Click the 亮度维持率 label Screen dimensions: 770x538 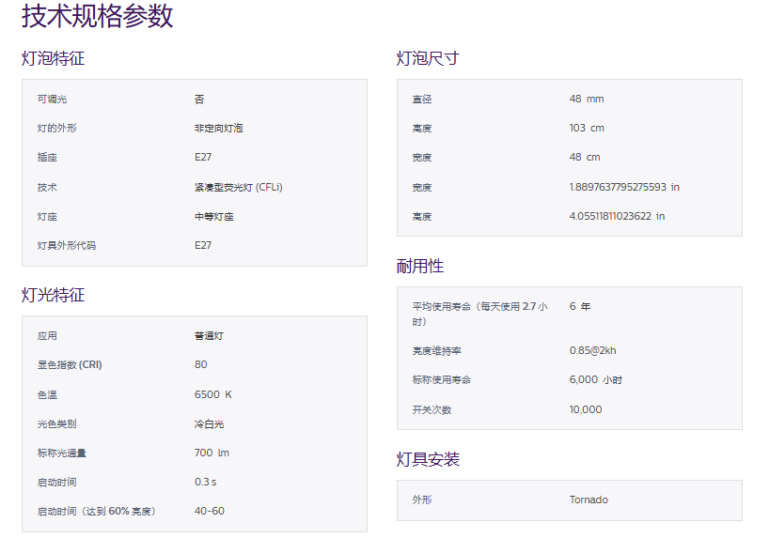[x=436, y=351]
